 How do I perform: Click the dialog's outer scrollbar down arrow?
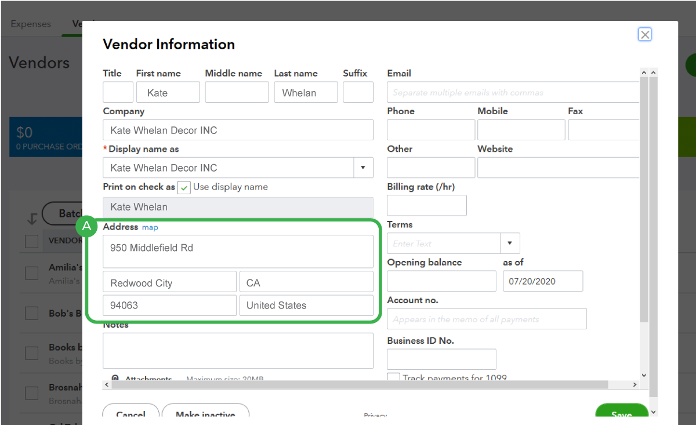click(654, 412)
